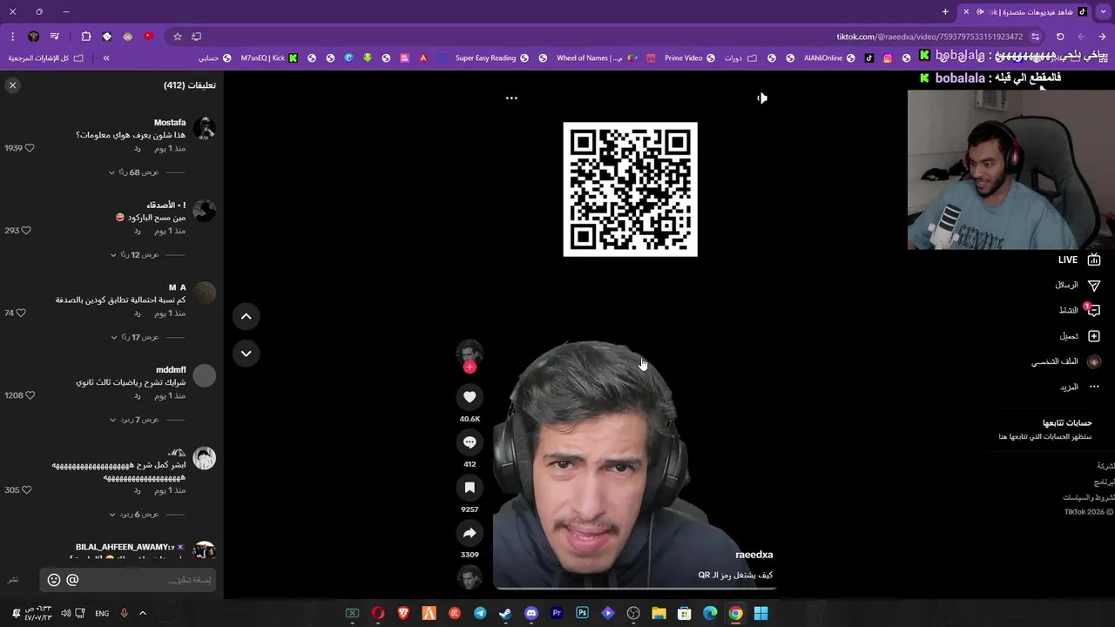Like mddmfl's comment with 1208 likes
This screenshot has width=1115, height=627.
tap(29, 395)
